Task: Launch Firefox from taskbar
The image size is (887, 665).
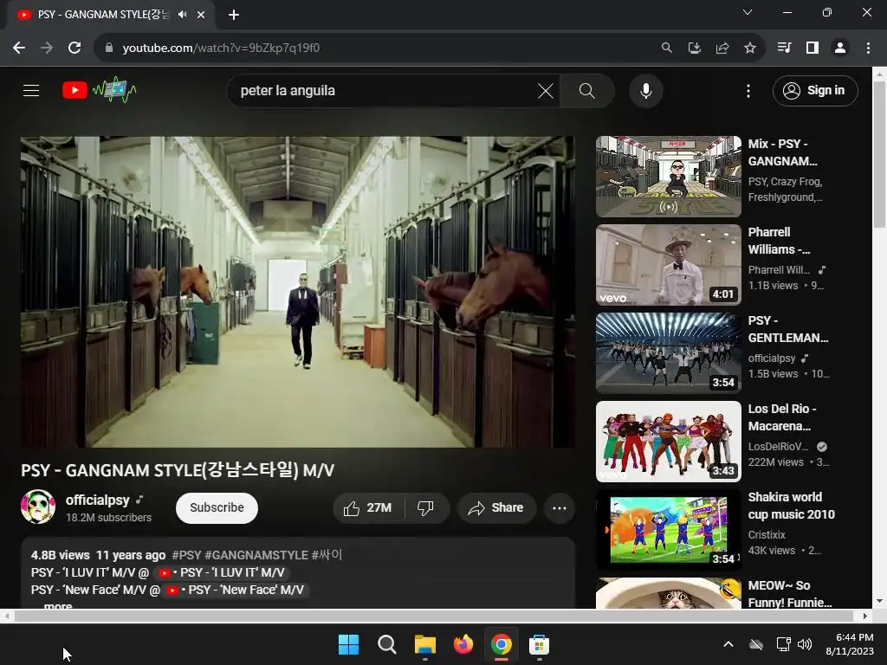Action: coord(463,644)
